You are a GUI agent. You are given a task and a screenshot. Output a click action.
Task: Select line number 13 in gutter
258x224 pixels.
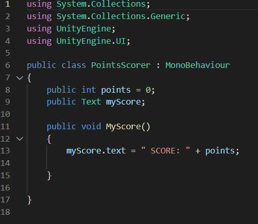pyautogui.click(x=5, y=151)
